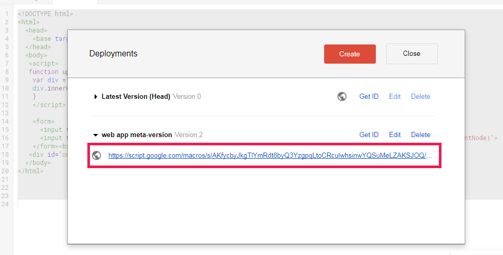This screenshot has height=255, width=503.
Task: Get ID for Latest Version (Head)
Action: click(x=369, y=96)
